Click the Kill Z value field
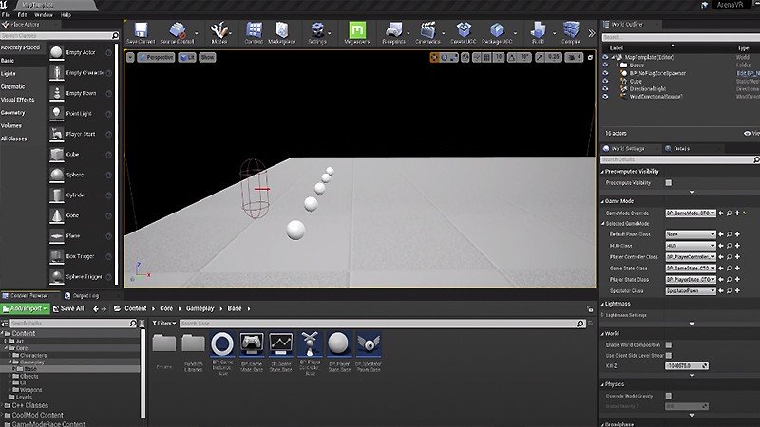Image resolution: width=760 pixels, height=427 pixels. pos(689,364)
